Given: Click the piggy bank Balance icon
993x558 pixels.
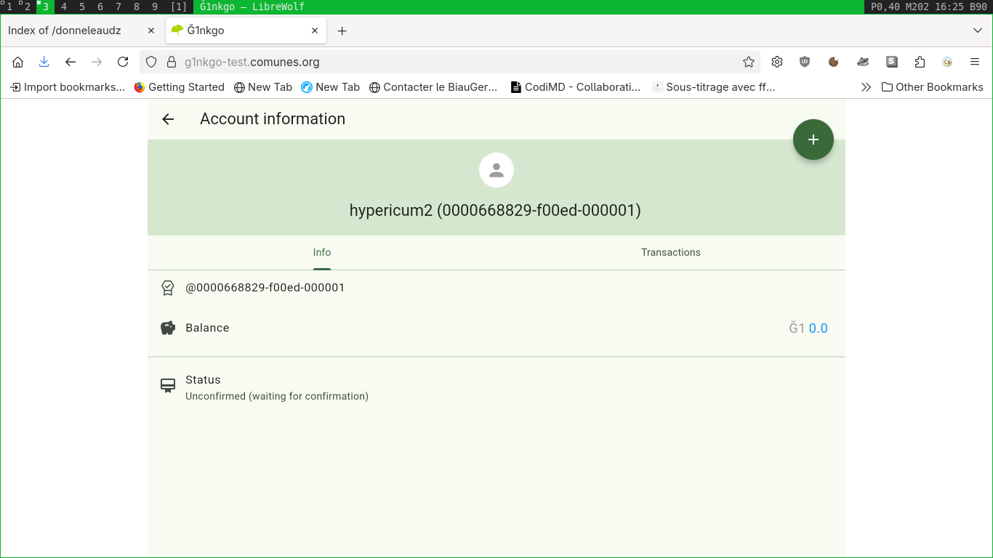Looking at the screenshot, I should [x=168, y=328].
